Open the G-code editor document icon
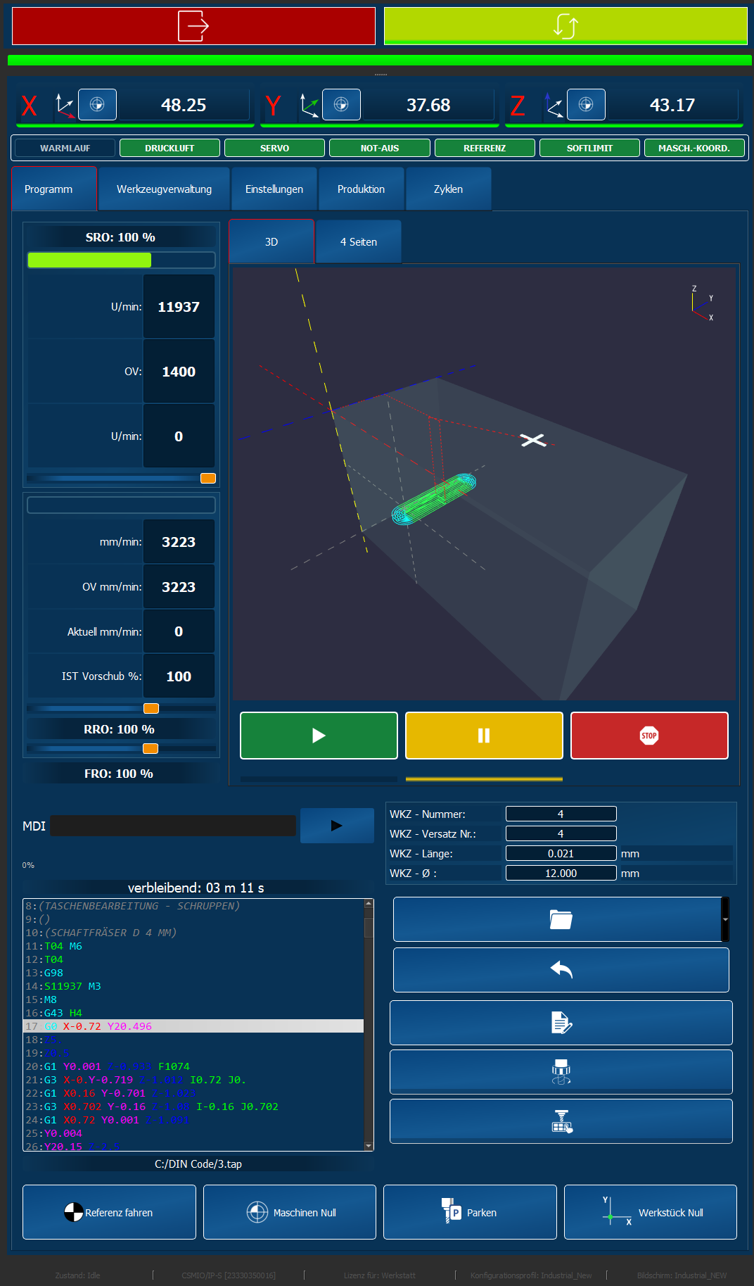 coord(561,1023)
